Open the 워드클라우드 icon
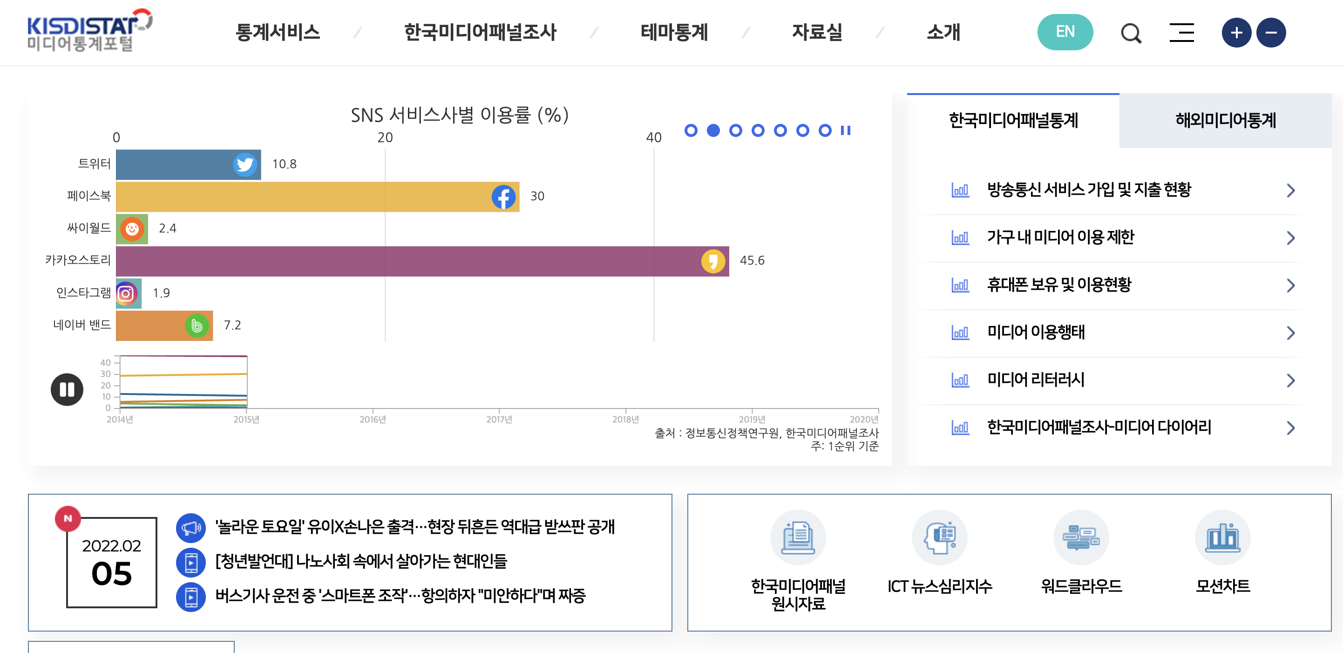 coord(1081,538)
